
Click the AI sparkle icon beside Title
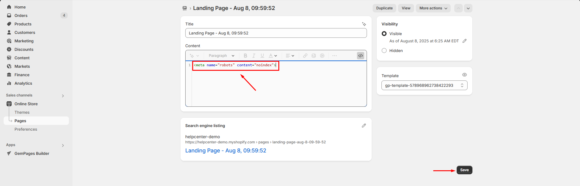[364, 24]
